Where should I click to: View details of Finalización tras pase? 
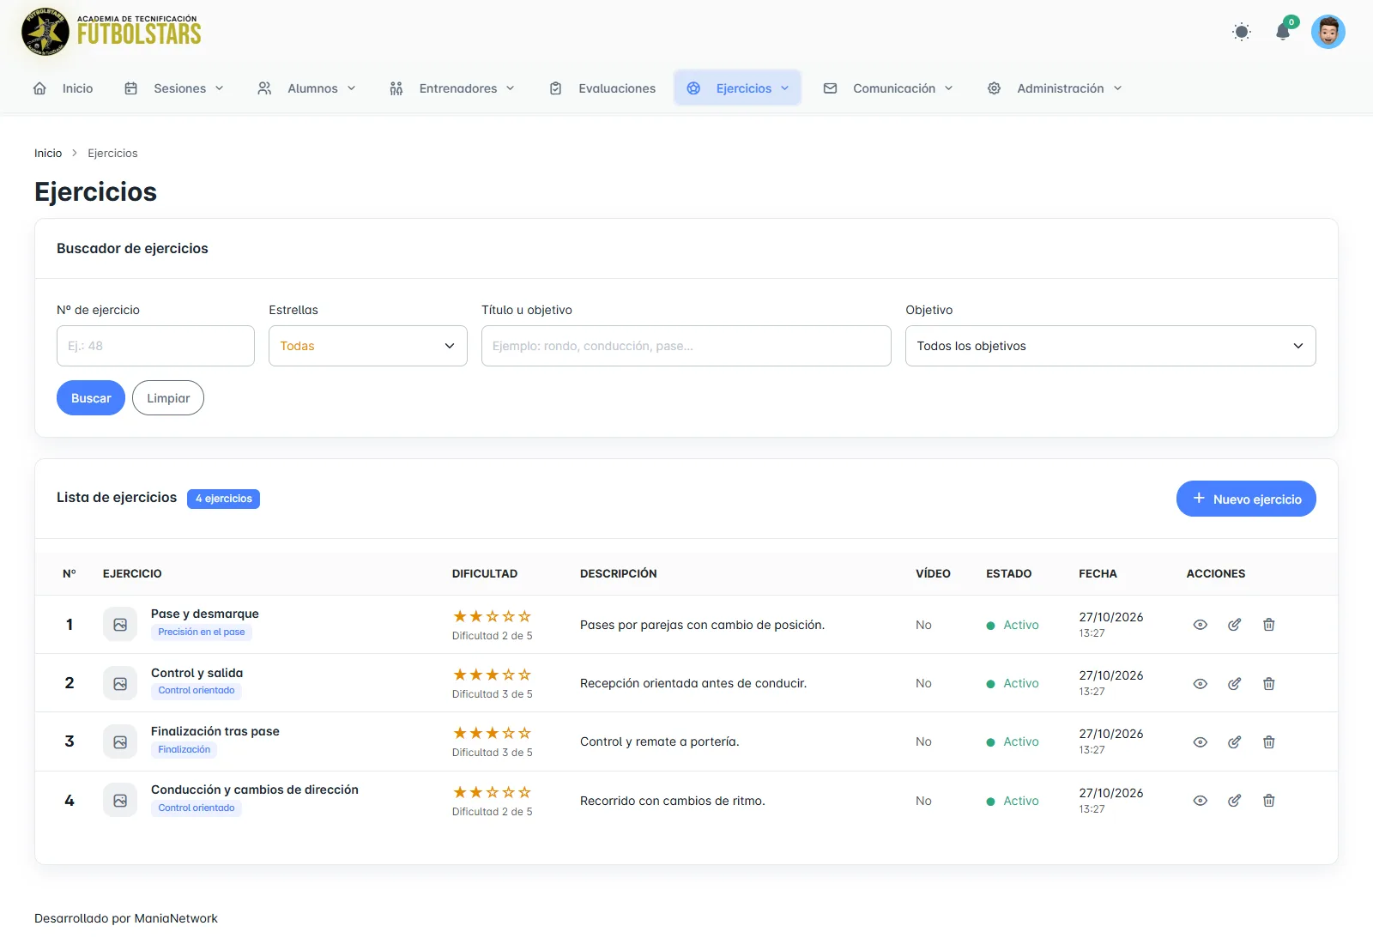point(1201,742)
